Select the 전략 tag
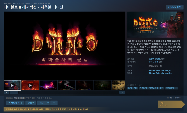This screenshot has height=113, width=187. pos(161,88)
